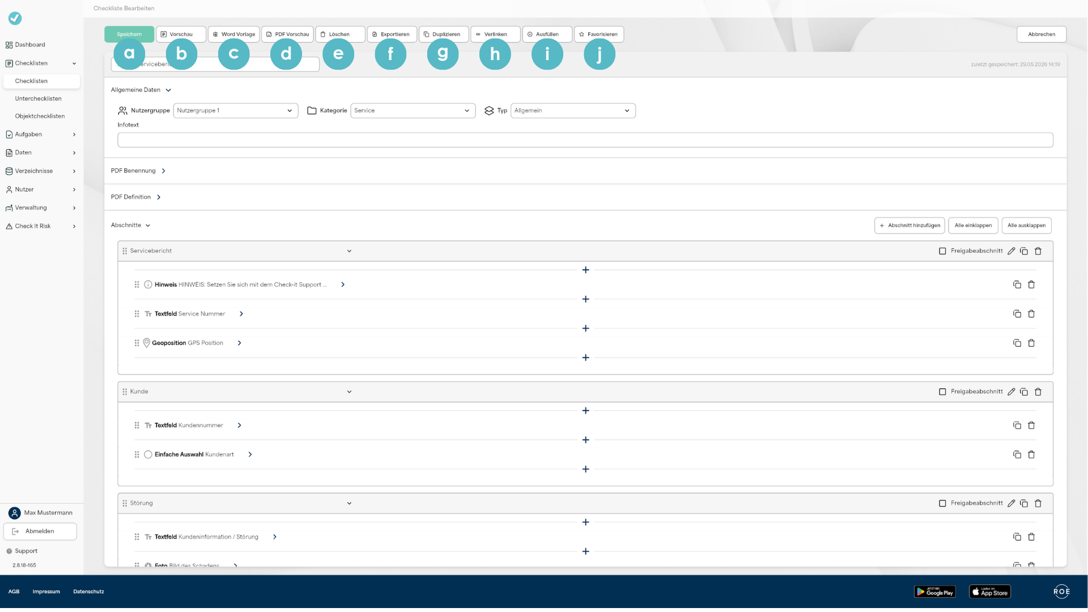Open the Impressum footer link
This screenshot has height=612, width=1088.
pyautogui.click(x=46, y=592)
